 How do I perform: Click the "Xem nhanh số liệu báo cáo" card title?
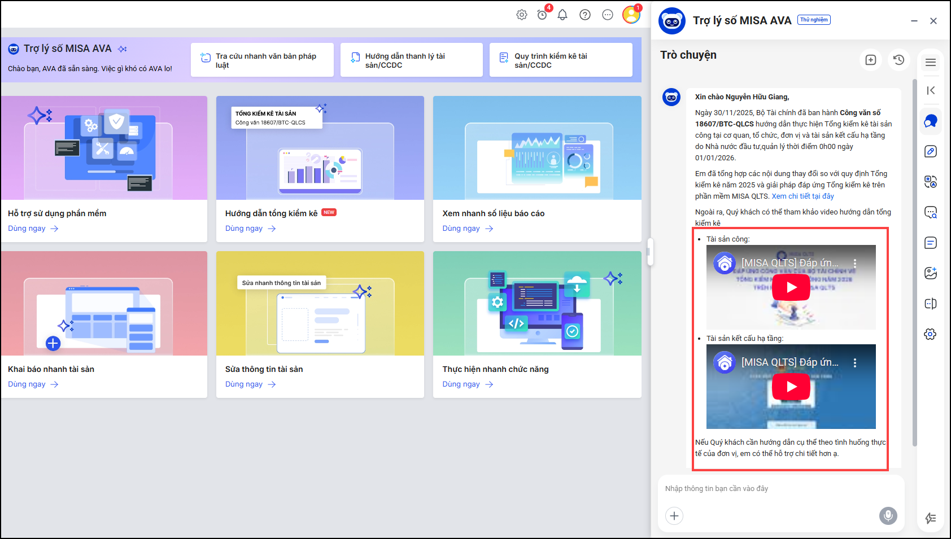pyautogui.click(x=494, y=213)
